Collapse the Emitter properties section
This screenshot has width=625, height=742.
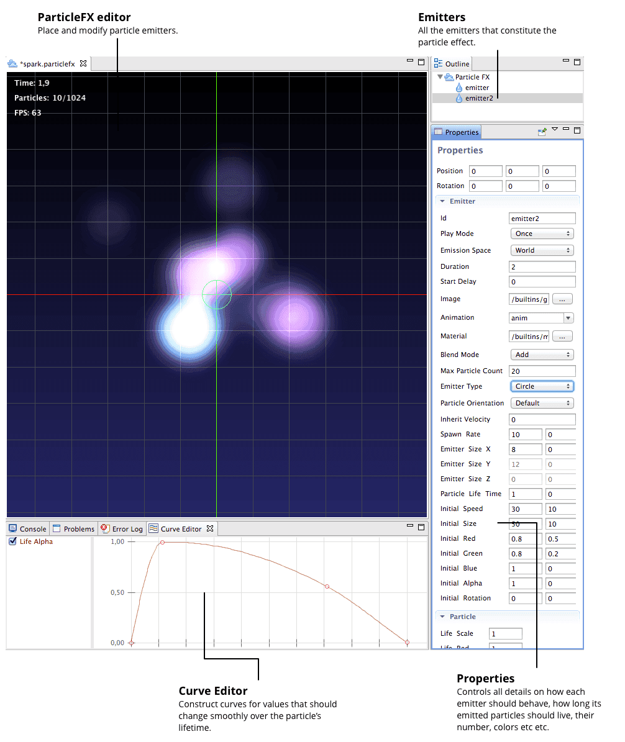pyautogui.click(x=442, y=202)
